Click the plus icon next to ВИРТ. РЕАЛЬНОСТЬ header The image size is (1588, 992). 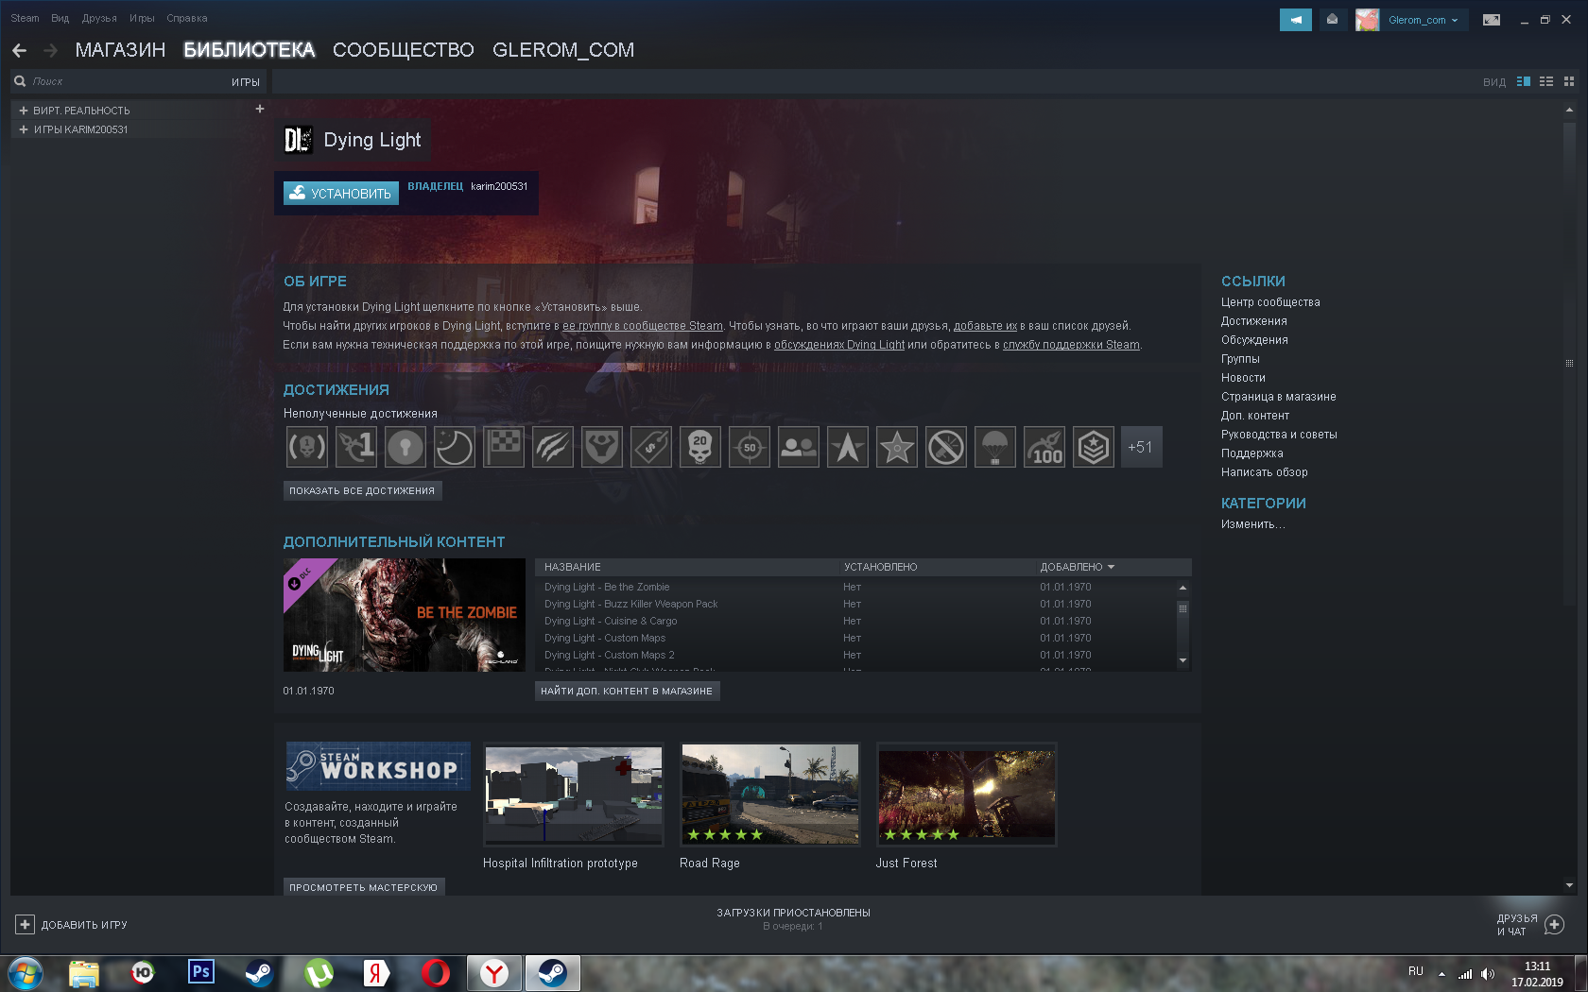pos(260,109)
